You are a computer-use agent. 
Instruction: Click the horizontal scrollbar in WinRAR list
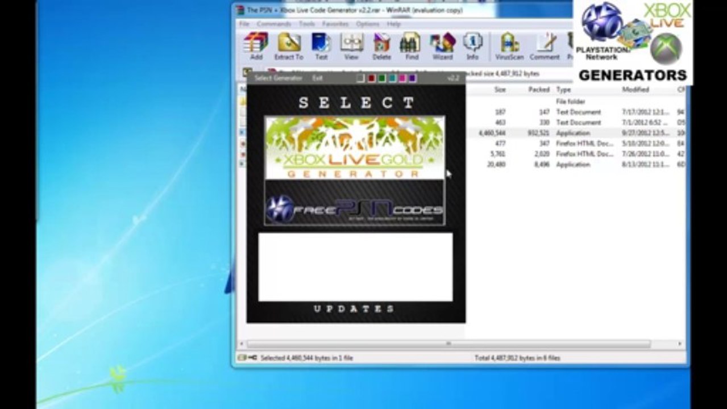[448, 344]
